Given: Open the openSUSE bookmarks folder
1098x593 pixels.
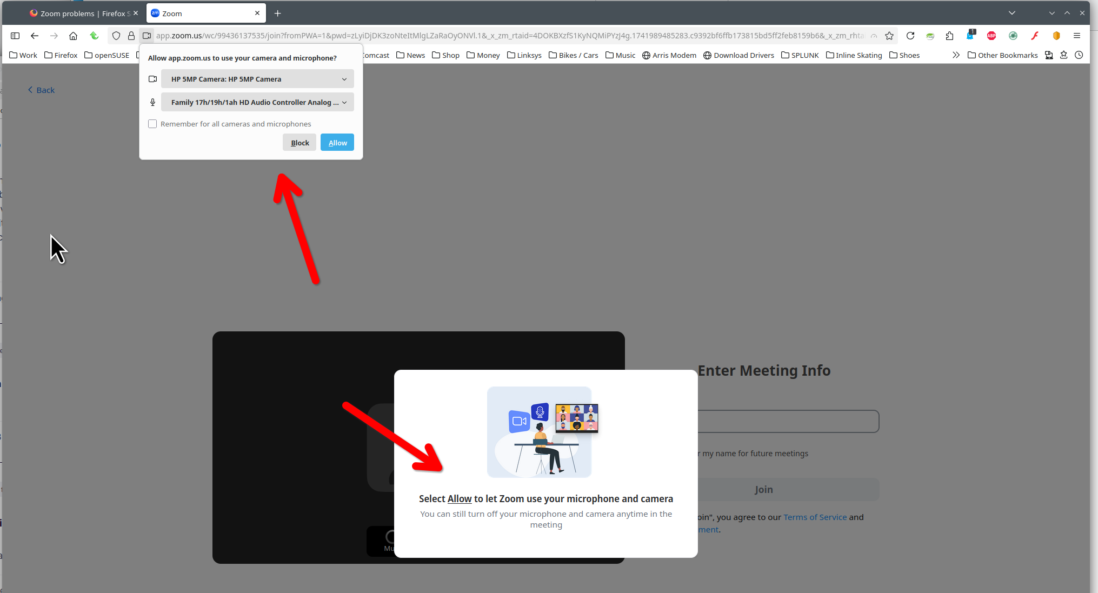Looking at the screenshot, I should point(107,55).
